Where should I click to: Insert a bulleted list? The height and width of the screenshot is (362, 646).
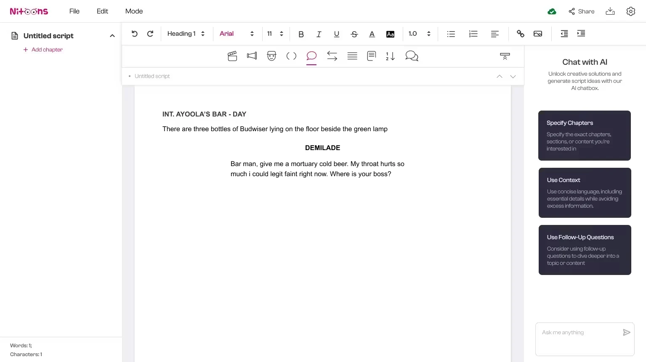[x=451, y=34]
